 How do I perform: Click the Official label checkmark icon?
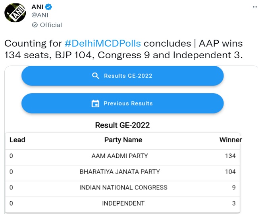tap(35, 25)
